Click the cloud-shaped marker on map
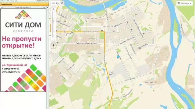The width and height of the screenshot is (195, 109). pyautogui.click(x=111, y=73)
